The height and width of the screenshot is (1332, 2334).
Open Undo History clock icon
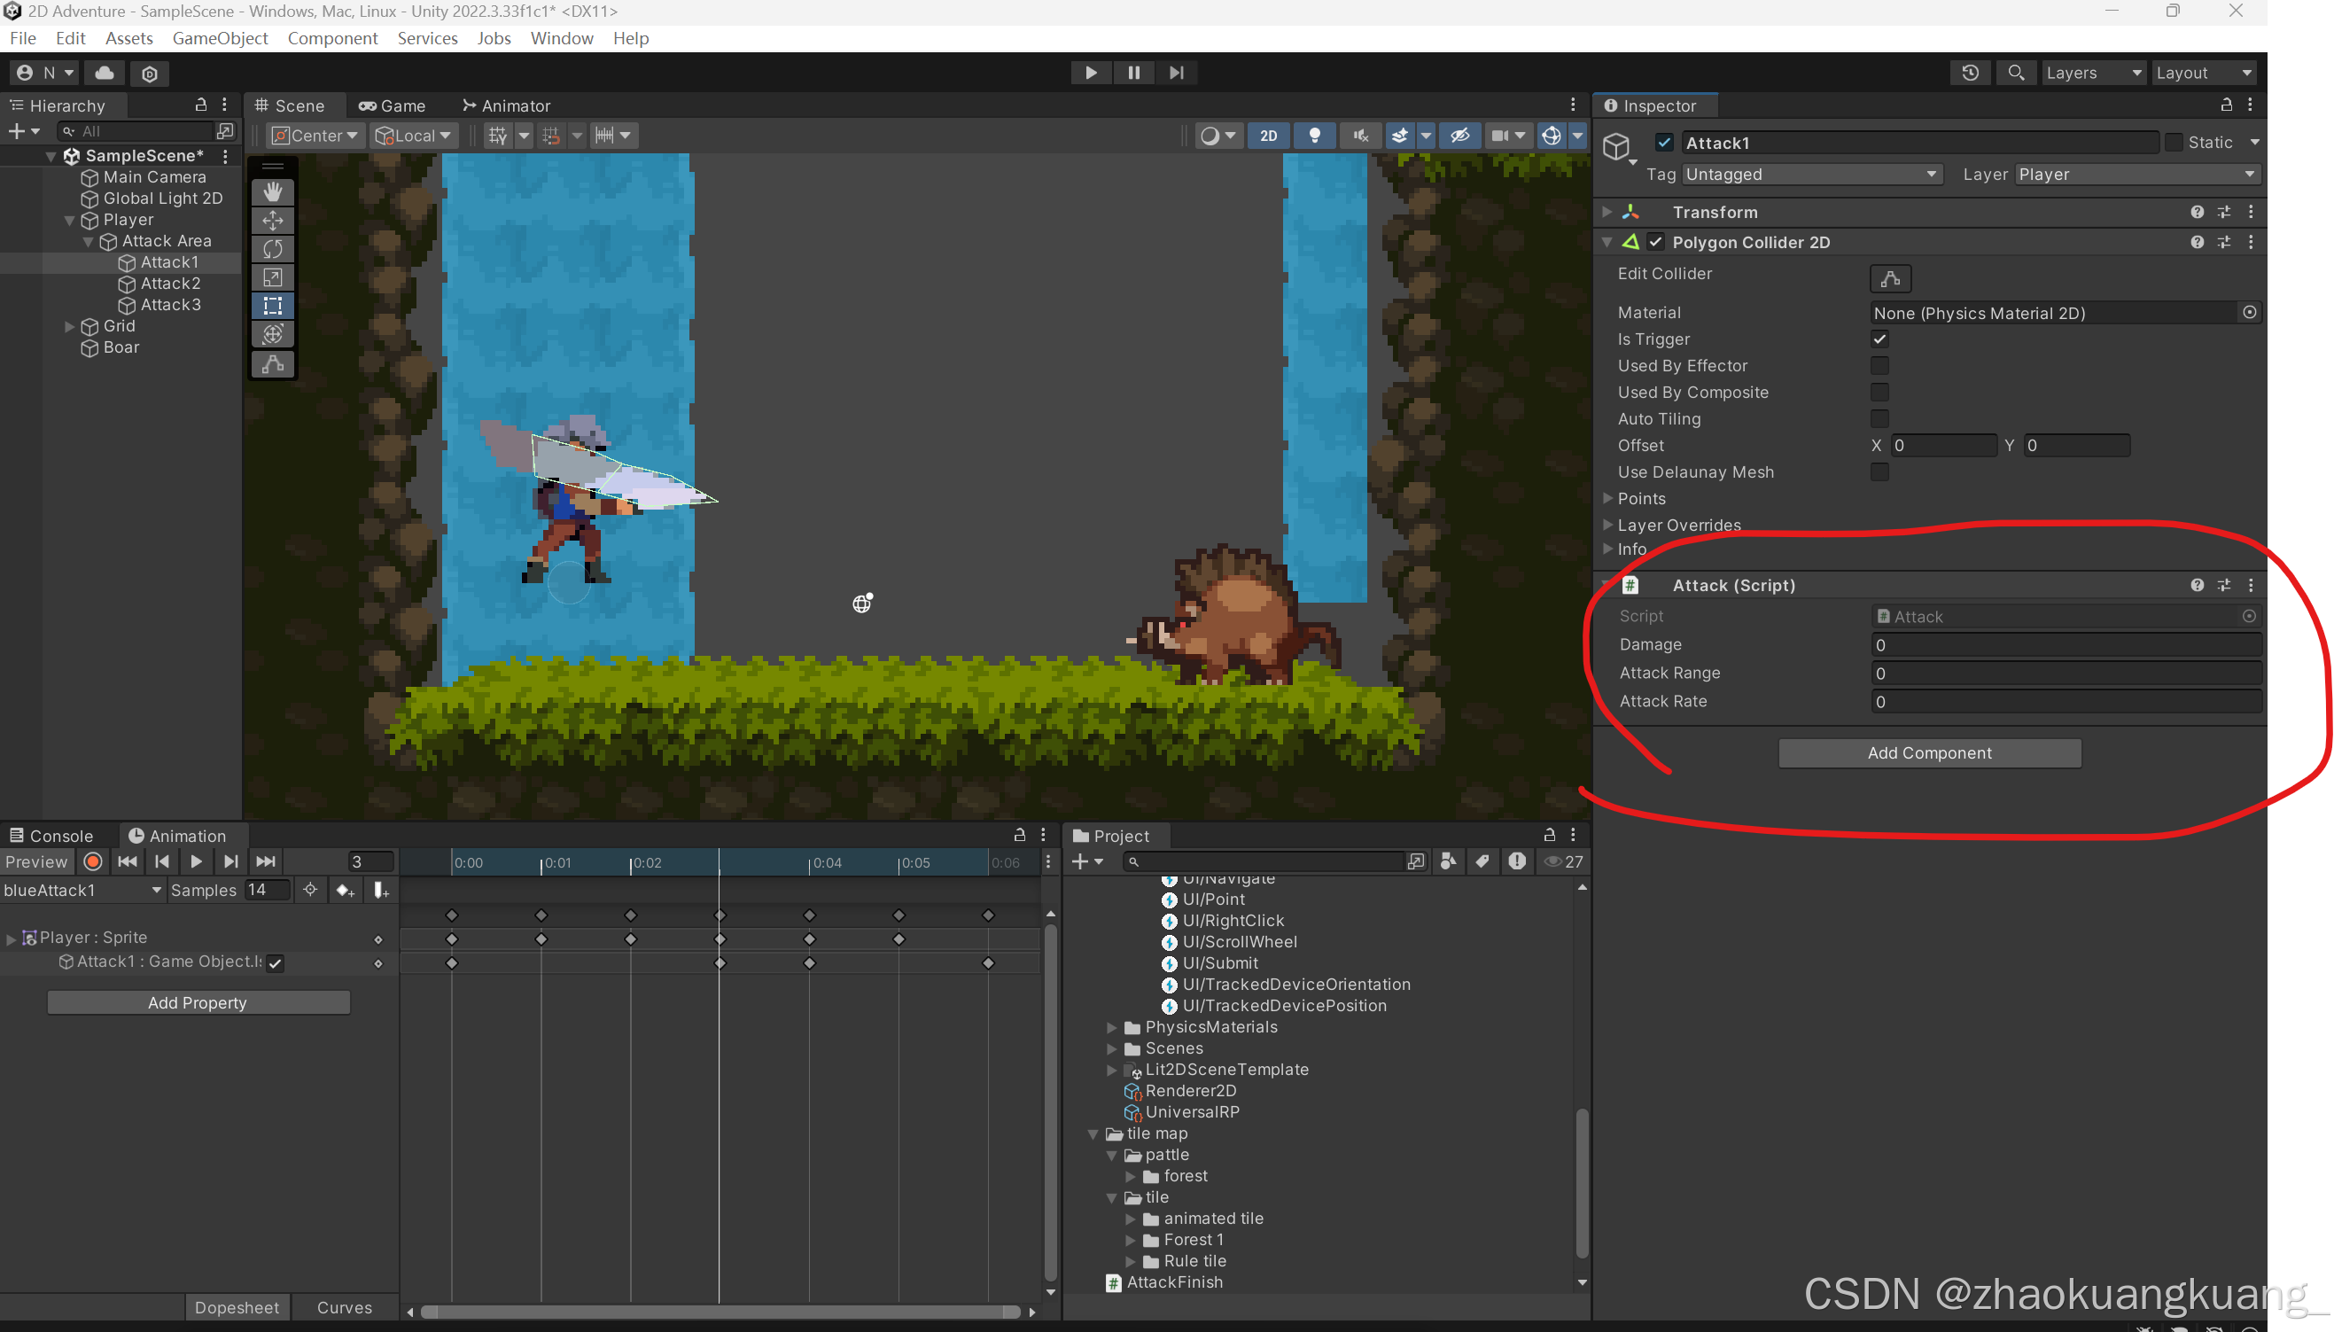tap(1970, 73)
